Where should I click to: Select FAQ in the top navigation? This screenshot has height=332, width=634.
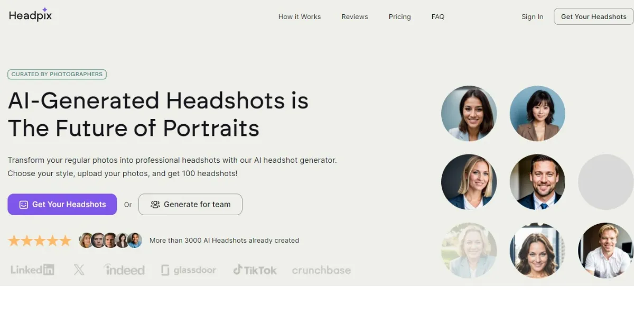tap(437, 16)
